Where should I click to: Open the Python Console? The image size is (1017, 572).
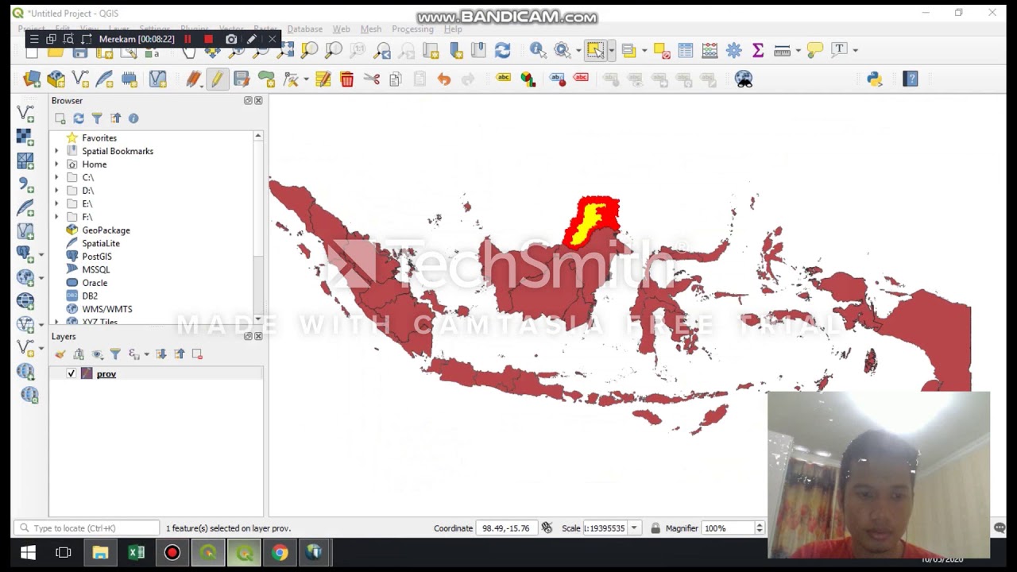(x=875, y=79)
